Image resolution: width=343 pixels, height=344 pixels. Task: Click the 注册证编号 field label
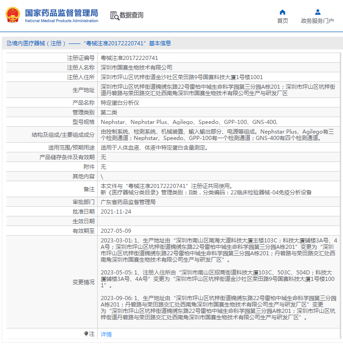(x=81, y=58)
